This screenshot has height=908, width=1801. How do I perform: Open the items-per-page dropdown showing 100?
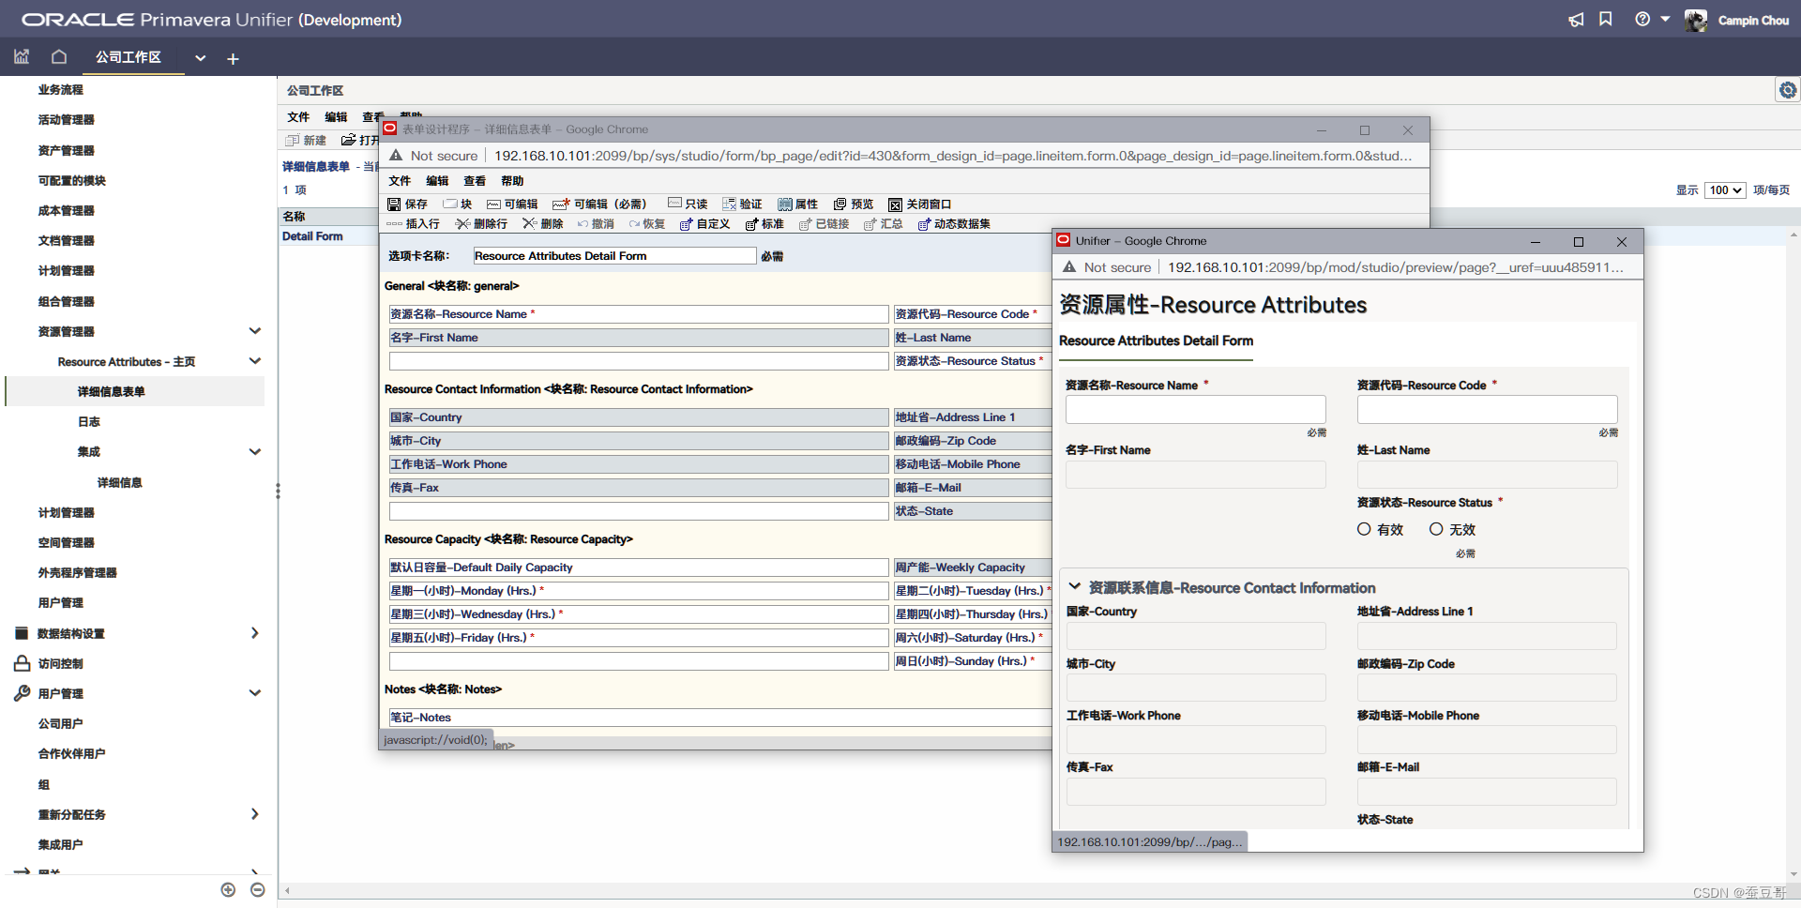(x=1724, y=189)
